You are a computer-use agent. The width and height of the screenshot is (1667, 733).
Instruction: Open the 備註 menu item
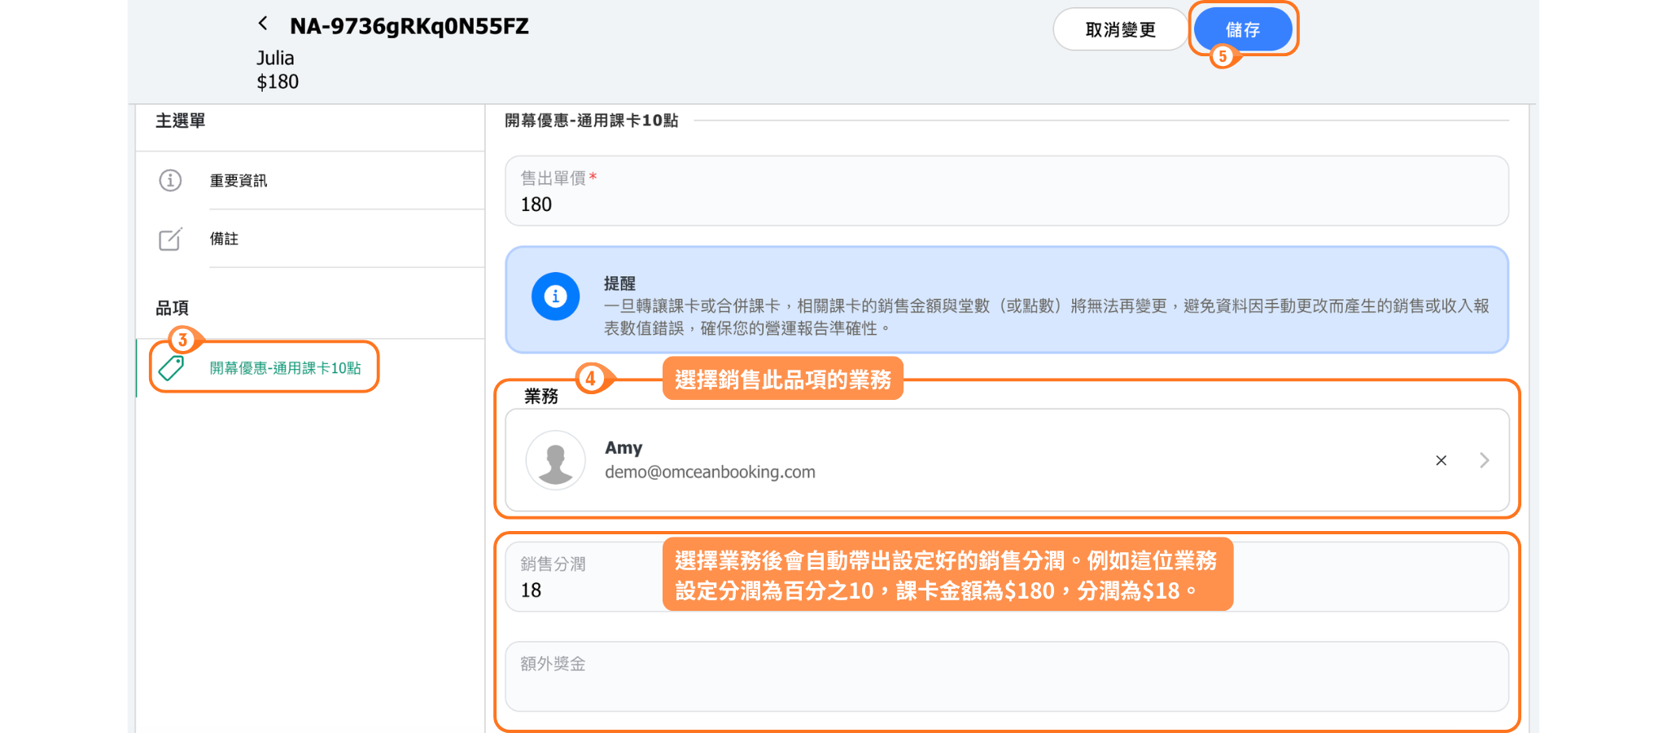click(225, 239)
